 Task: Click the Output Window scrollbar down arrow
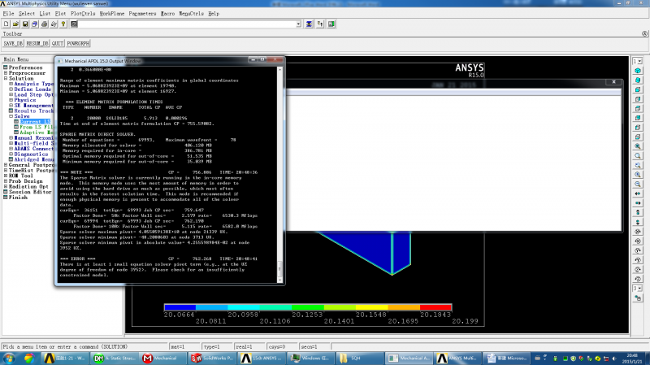click(279, 280)
